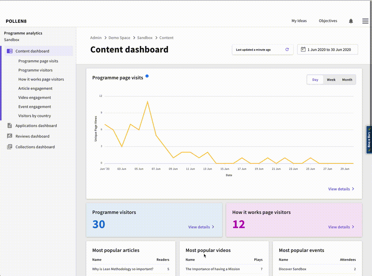Keep the chart on Day view
Screen dimensions: 372x276
[315, 79]
